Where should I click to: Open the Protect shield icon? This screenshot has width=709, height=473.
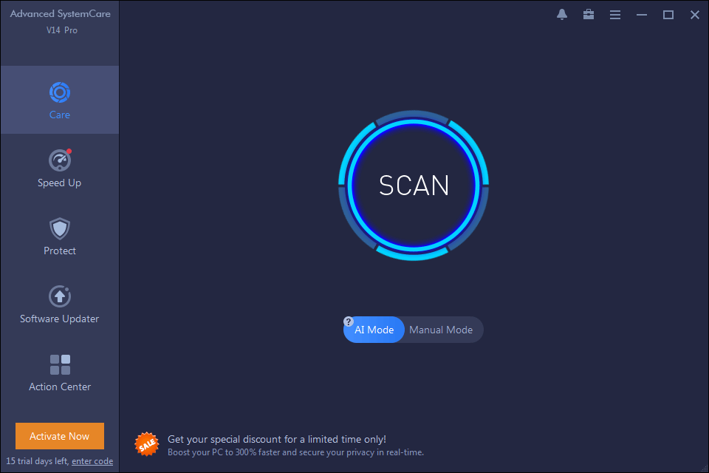pos(60,228)
